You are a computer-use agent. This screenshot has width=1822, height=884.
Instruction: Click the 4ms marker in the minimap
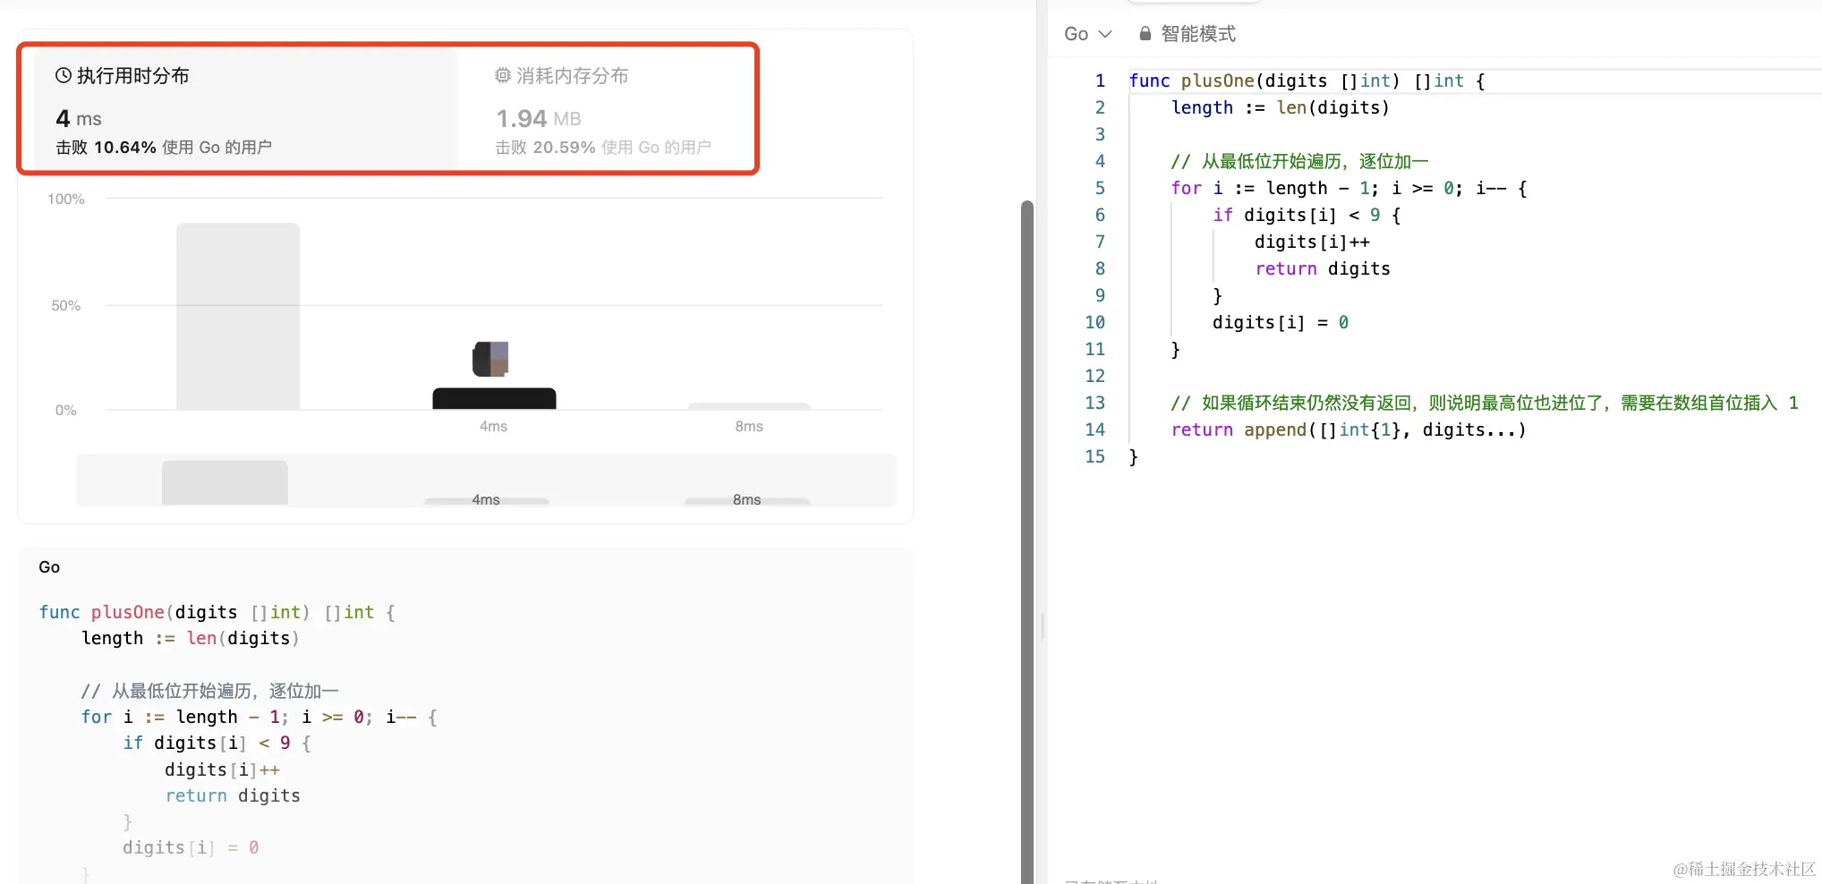pos(486,500)
